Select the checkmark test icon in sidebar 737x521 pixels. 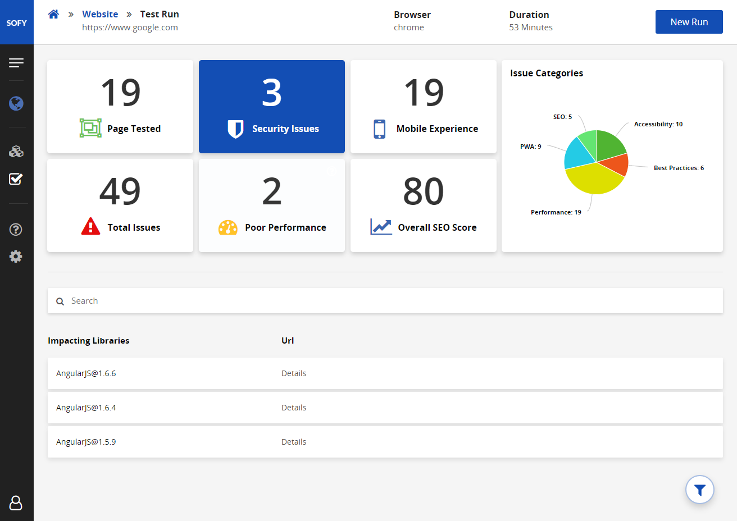[x=16, y=179]
